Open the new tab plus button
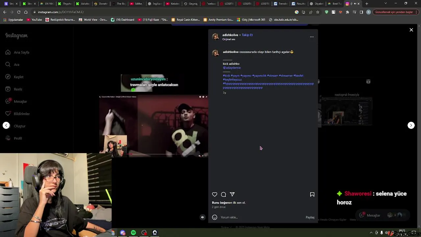 point(367,4)
